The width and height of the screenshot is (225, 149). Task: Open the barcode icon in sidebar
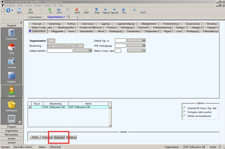click(11, 119)
